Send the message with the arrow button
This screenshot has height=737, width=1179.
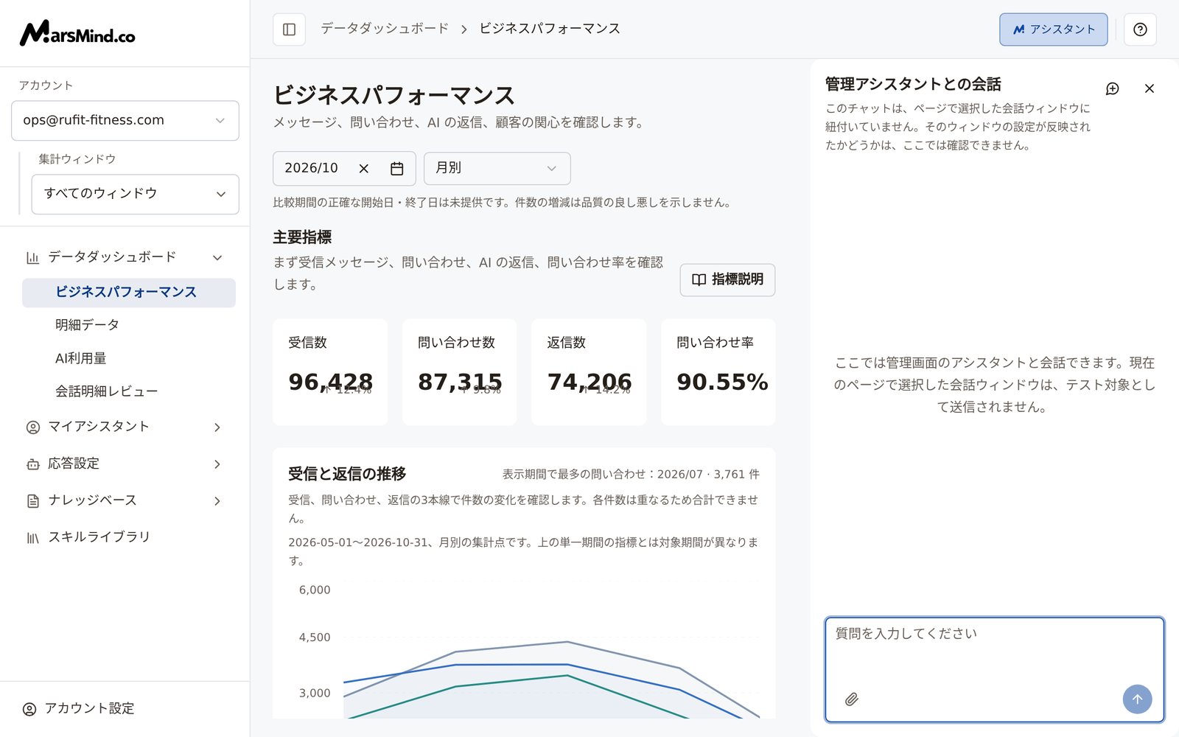[1137, 699]
